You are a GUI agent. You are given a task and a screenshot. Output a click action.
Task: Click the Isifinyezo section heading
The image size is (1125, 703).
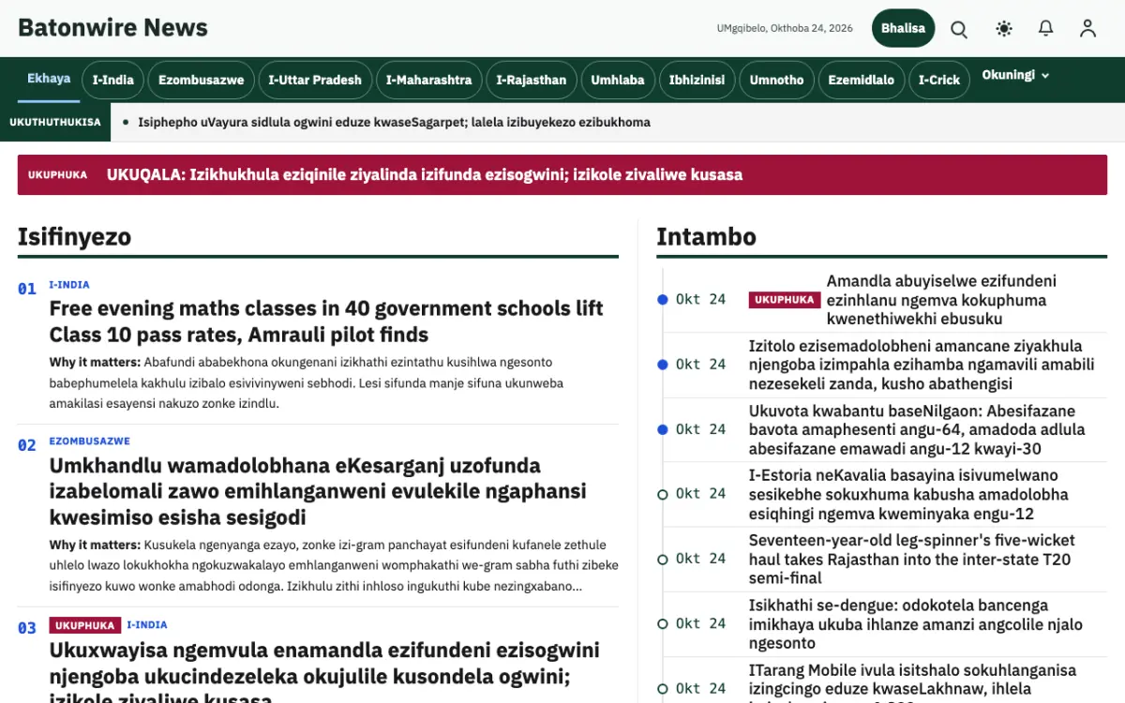[75, 236]
